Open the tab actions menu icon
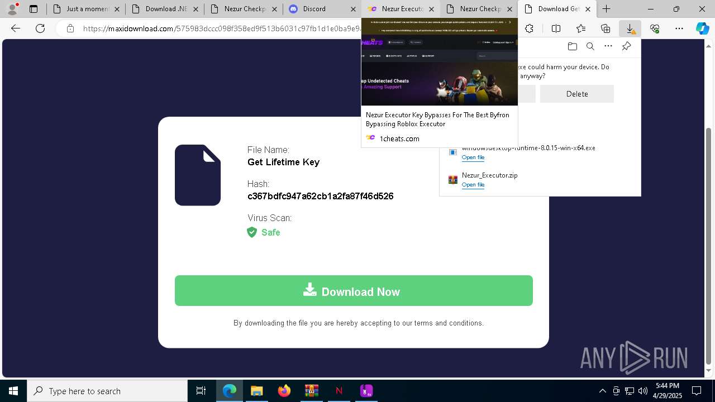 (34, 9)
